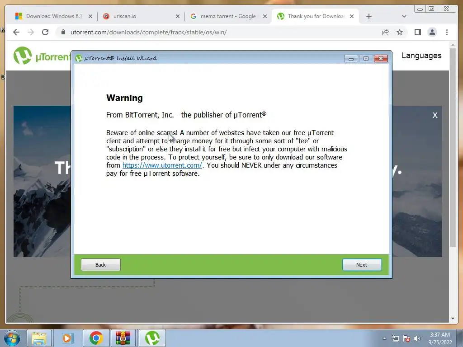The width and height of the screenshot is (463, 347).
Task: Open a new Chrome tab
Action: tap(369, 17)
